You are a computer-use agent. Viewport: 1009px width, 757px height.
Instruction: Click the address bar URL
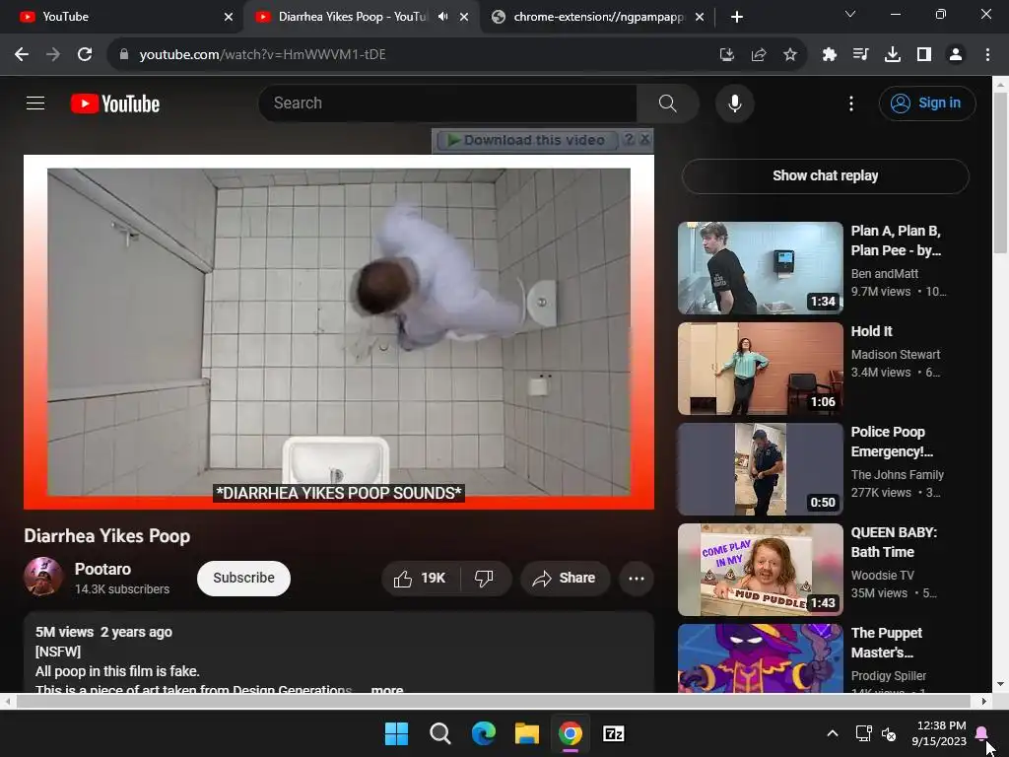tap(262, 55)
